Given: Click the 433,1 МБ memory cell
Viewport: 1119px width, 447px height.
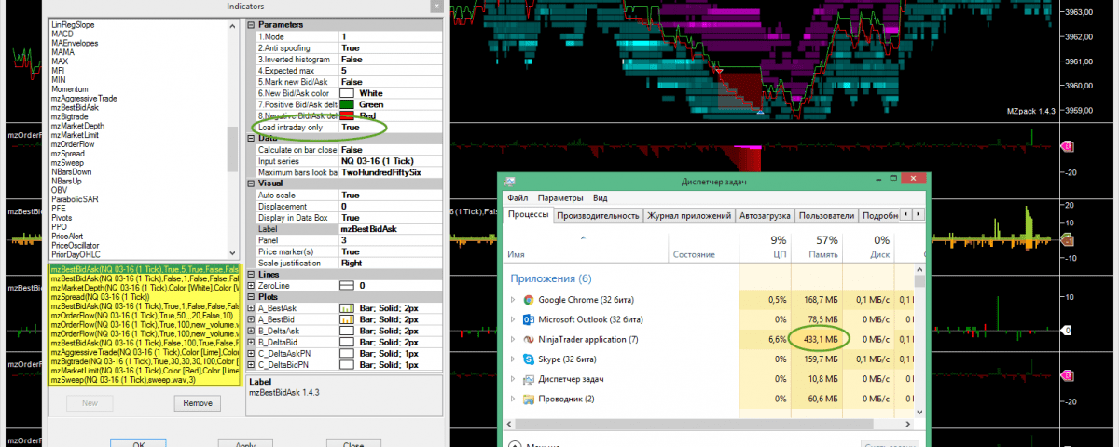Looking at the screenshot, I should 817,339.
